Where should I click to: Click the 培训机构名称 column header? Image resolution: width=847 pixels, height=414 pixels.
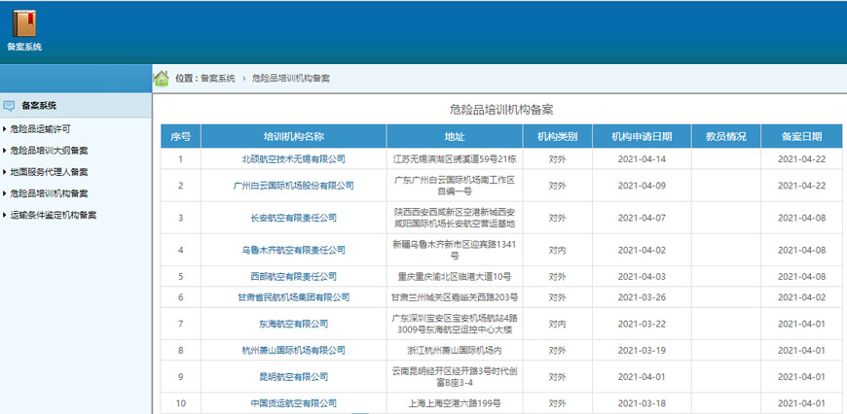coord(293,136)
